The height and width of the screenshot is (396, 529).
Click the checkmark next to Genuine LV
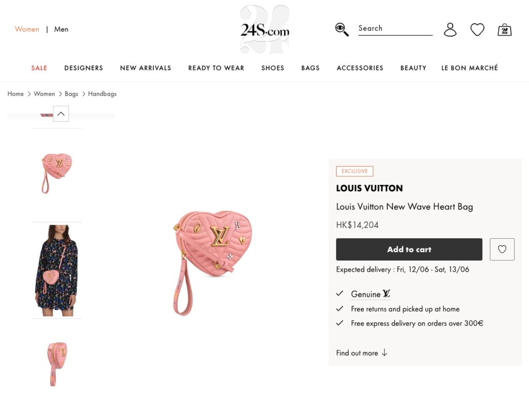click(340, 293)
